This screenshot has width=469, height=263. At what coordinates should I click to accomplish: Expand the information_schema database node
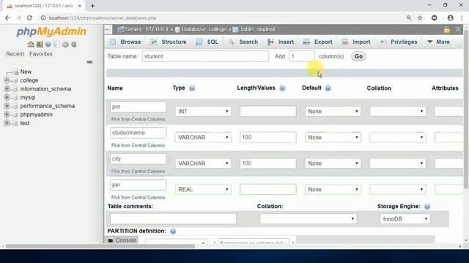tap(7, 89)
